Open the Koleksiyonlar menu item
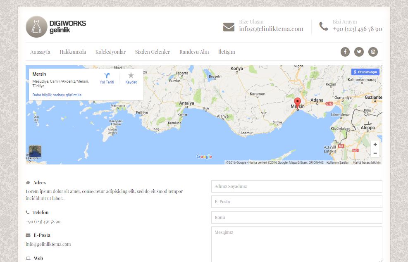The width and height of the screenshot is (408, 262). coord(110,52)
